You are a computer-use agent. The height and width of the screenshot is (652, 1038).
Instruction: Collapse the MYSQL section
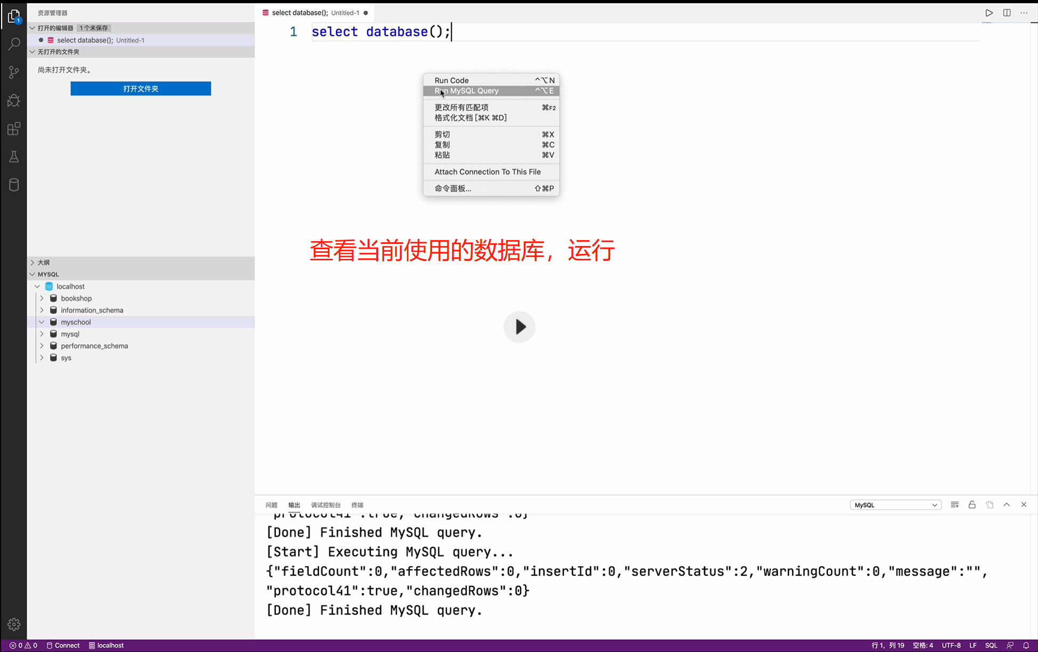click(x=33, y=274)
